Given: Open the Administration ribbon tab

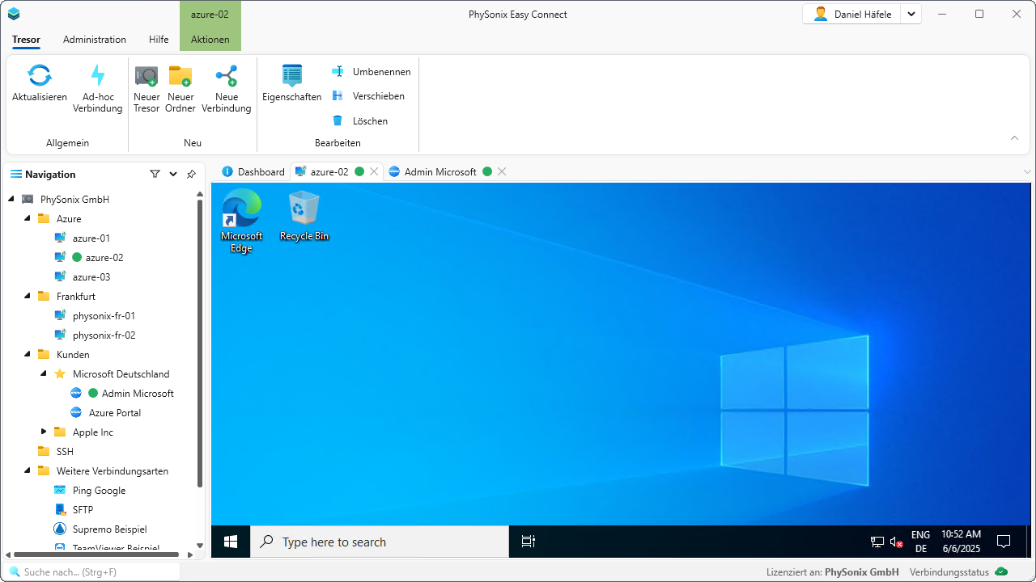Looking at the screenshot, I should pos(95,40).
